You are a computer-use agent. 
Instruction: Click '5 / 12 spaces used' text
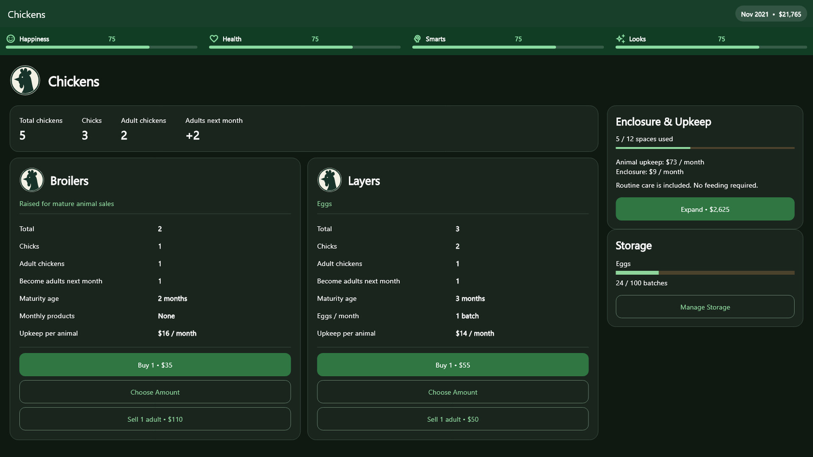coord(644,139)
